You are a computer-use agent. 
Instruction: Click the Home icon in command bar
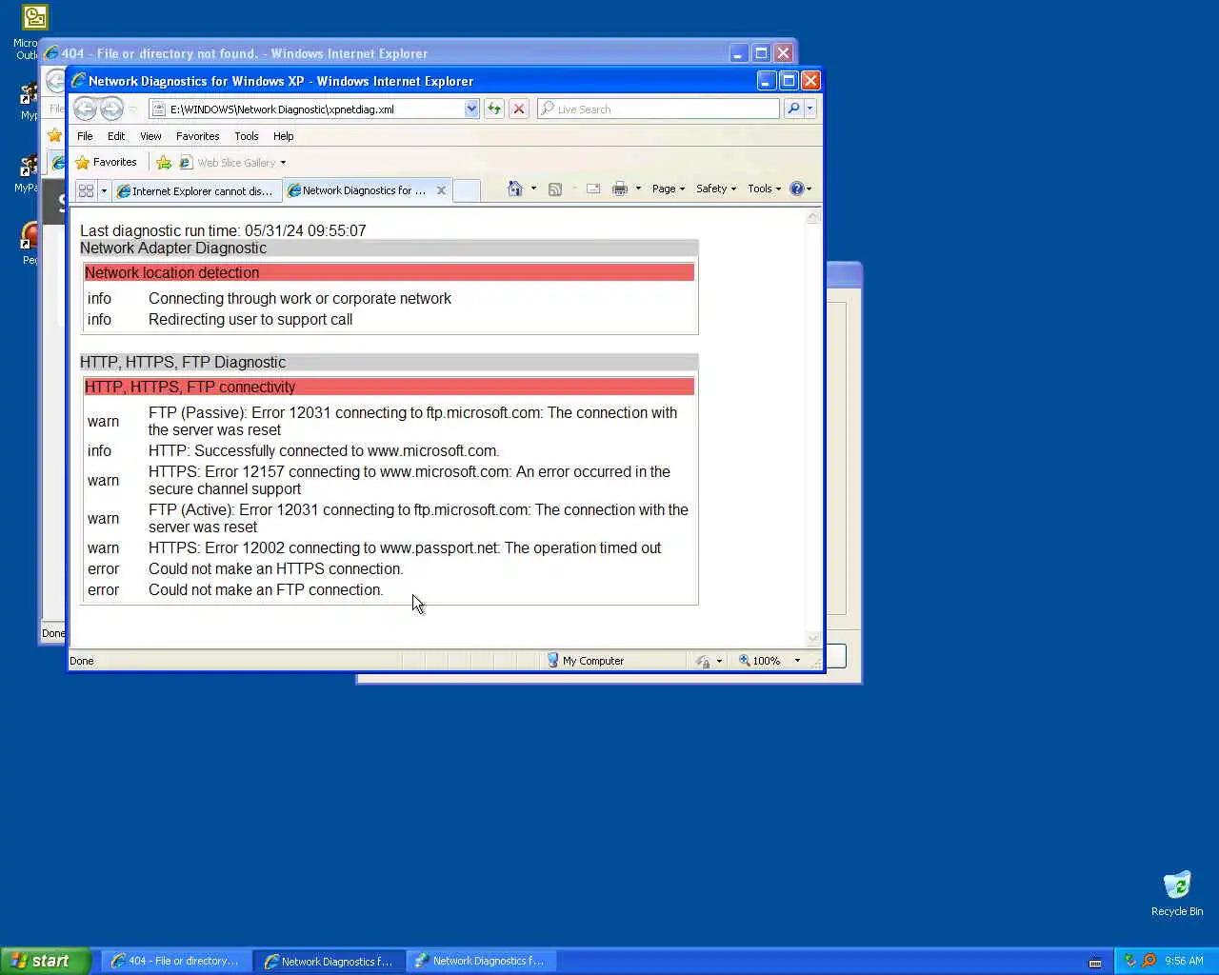click(515, 189)
